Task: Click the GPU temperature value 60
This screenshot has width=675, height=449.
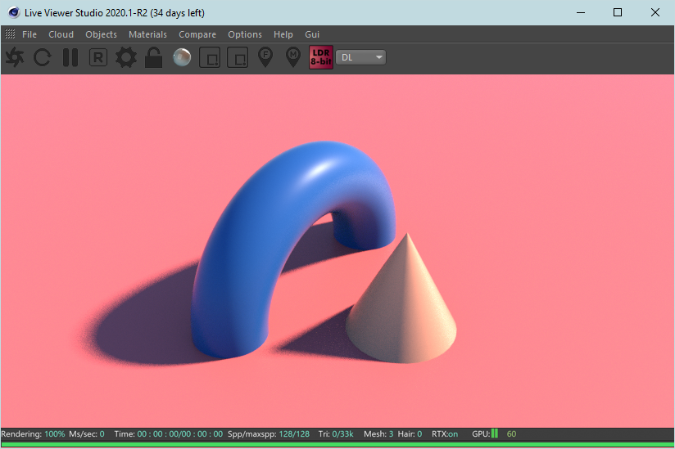Action: tap(511, 434)
